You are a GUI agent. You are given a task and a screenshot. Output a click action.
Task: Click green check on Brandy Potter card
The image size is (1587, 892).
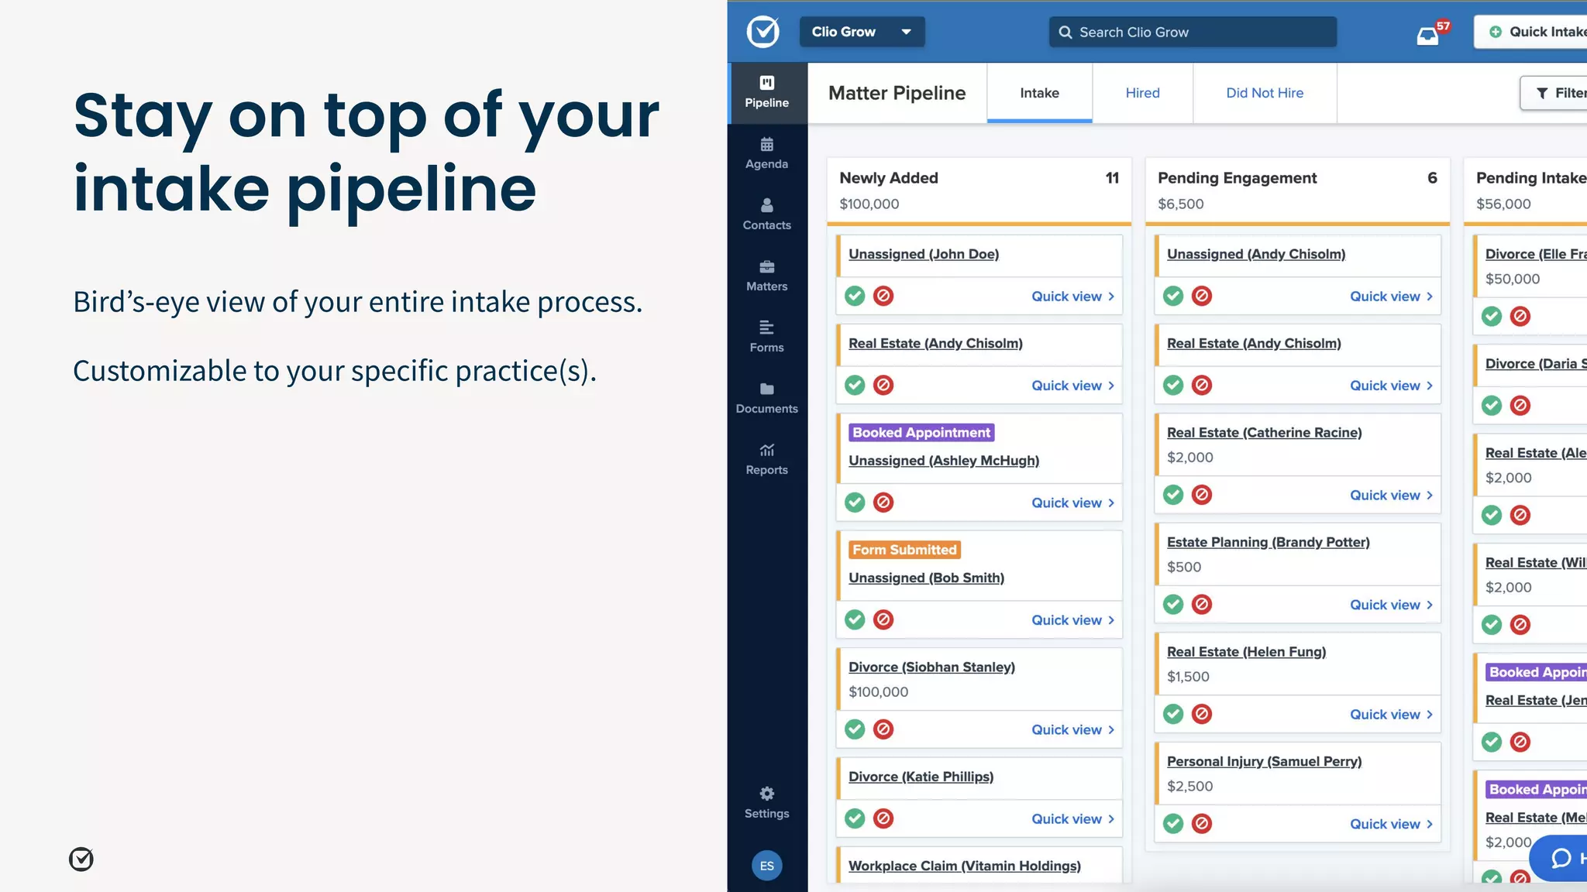click(x=1173, y=605)
